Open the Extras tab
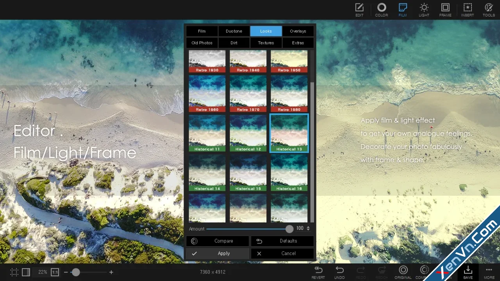This screenshot has width=500, height=281. [x=298, y=43]
